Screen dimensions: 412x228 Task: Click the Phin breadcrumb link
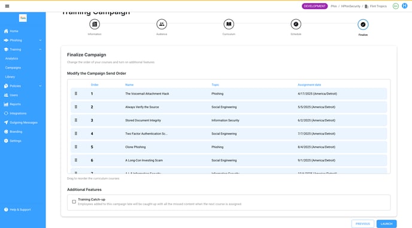coord(334,6)
